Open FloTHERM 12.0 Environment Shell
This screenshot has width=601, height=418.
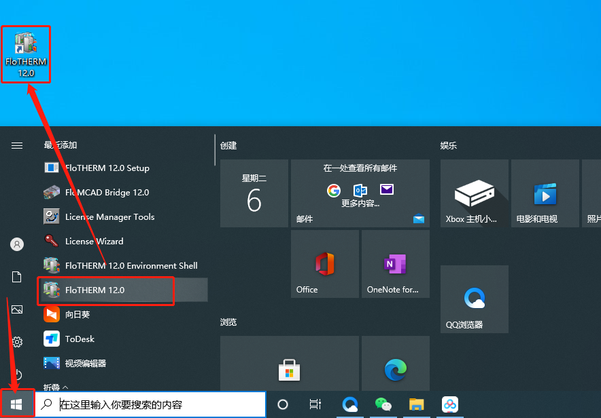pyautogui.click(x=122, y=266)
